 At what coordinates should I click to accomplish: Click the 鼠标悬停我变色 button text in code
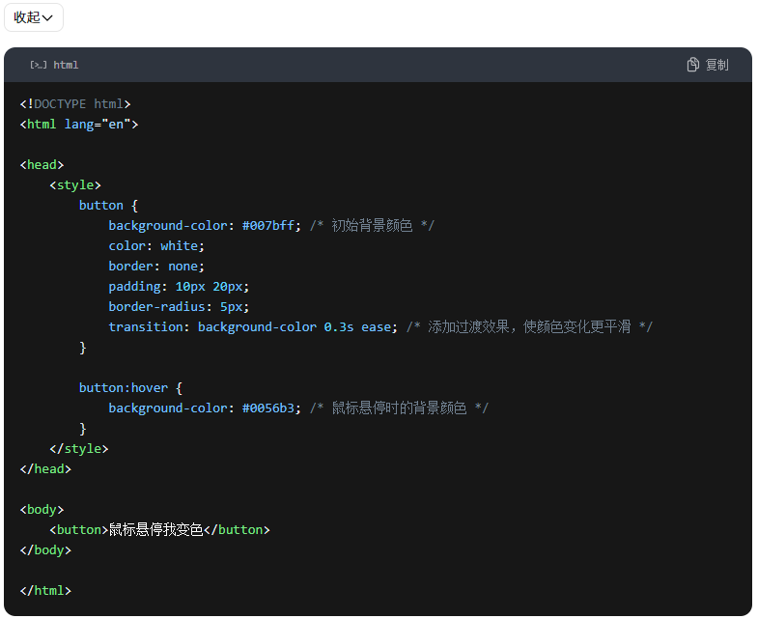click(x=156, y=529)
